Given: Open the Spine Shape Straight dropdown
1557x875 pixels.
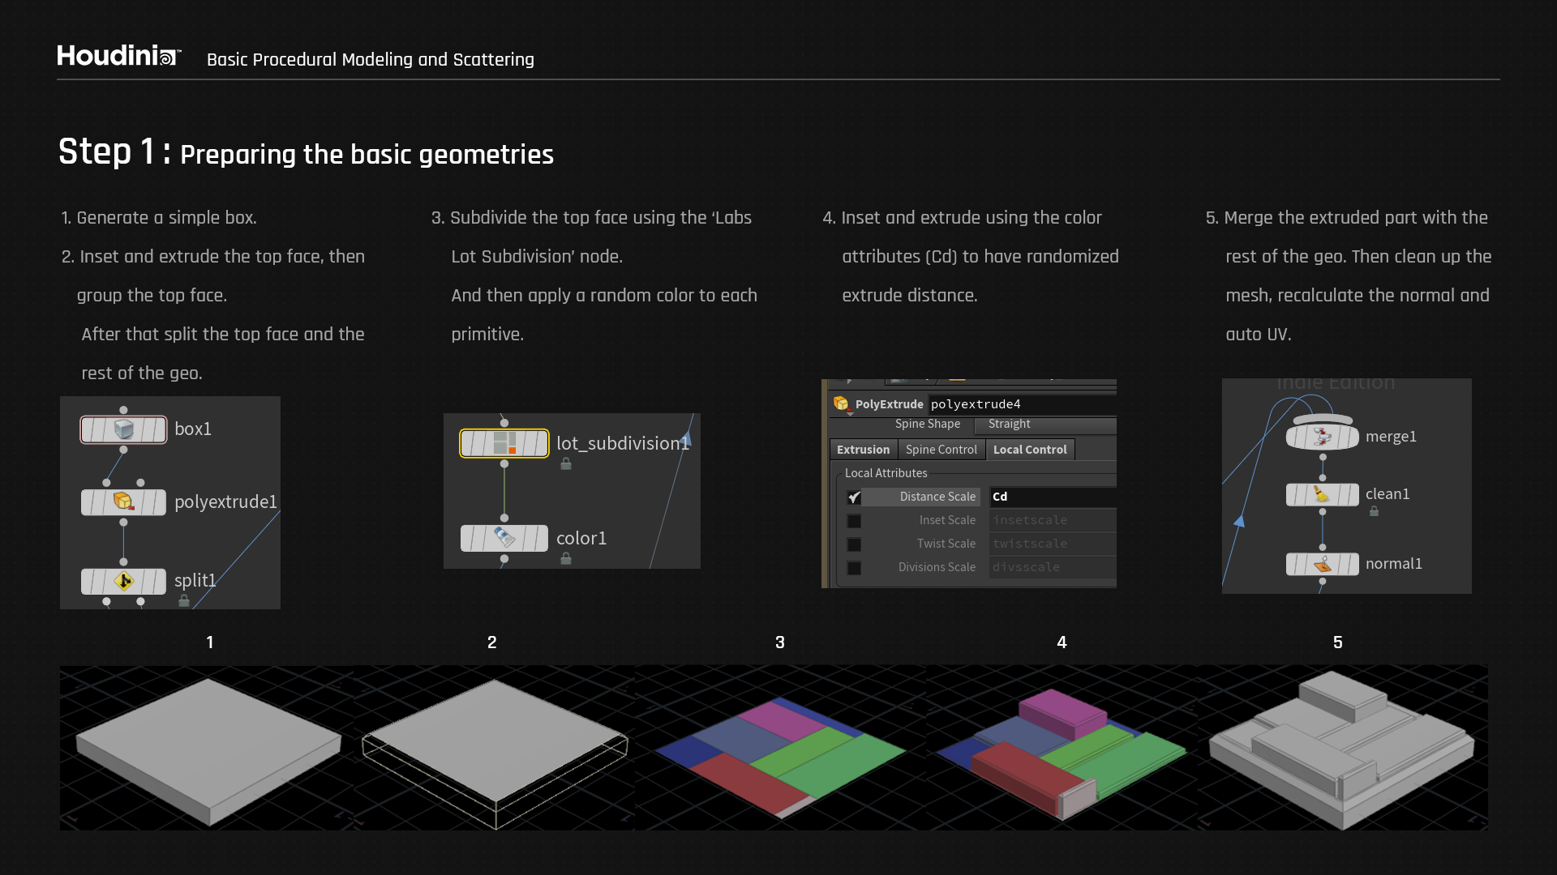Looking at the screenshot, I should click(x=1045, y=425).
